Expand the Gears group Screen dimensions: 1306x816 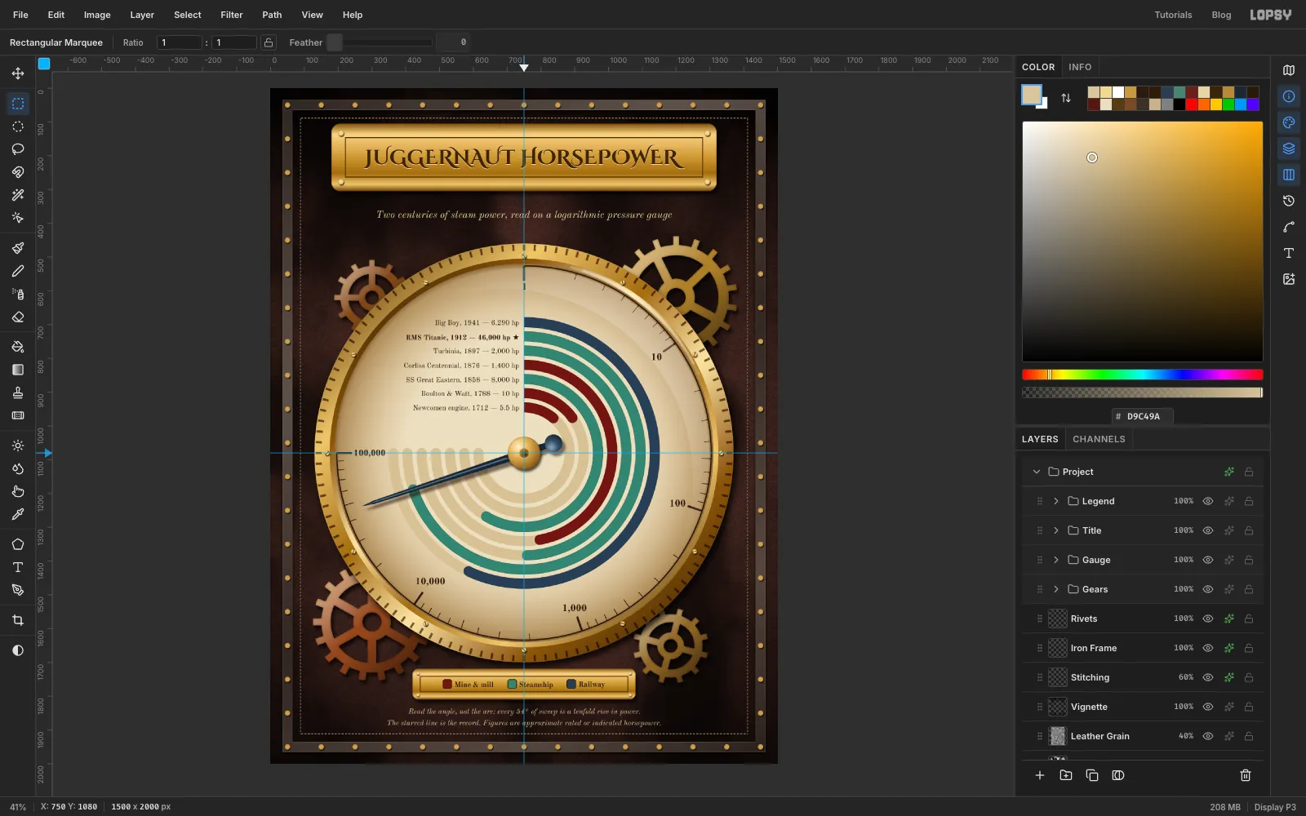tap(1056, 589)
